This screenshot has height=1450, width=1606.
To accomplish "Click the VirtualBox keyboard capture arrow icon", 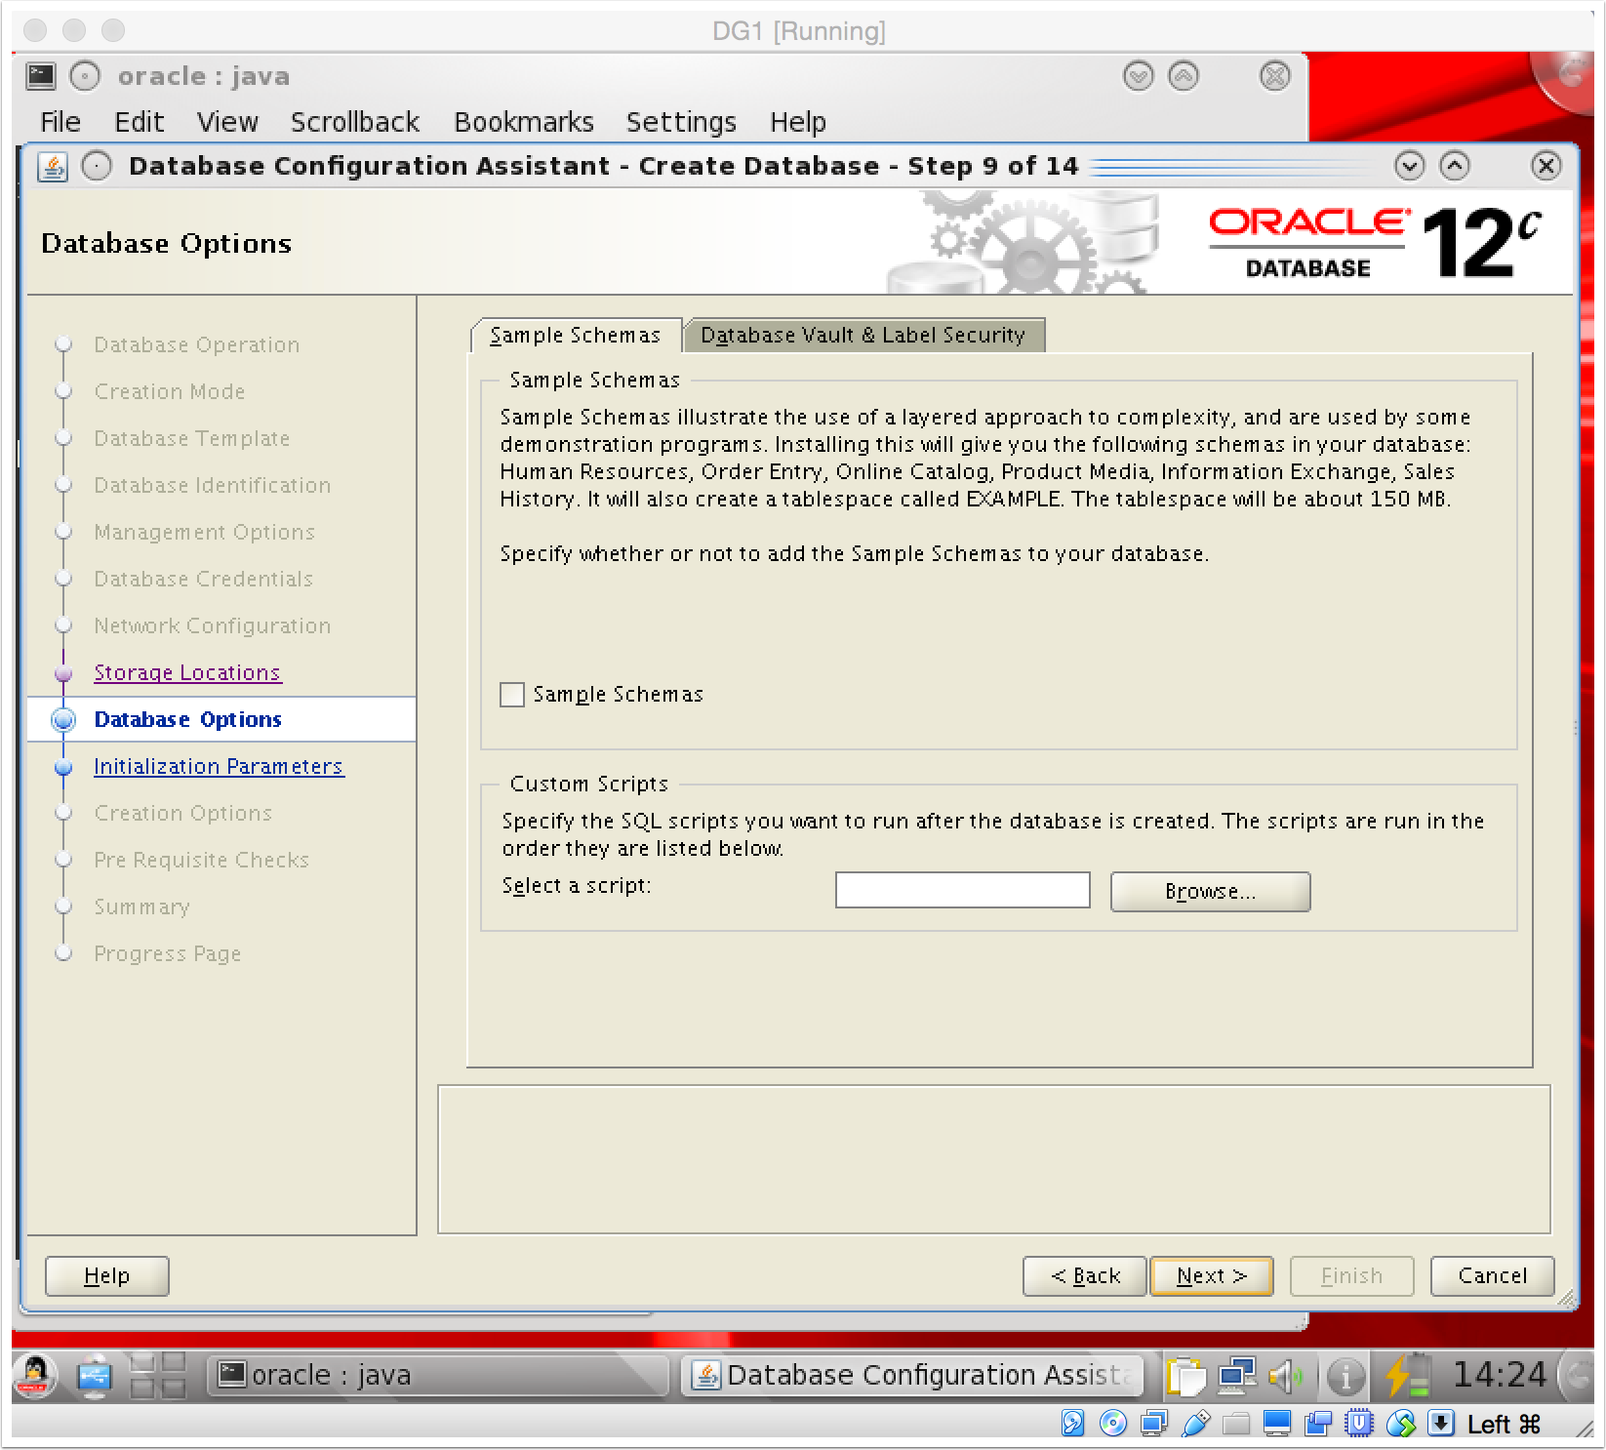I will (1441, 1424).
